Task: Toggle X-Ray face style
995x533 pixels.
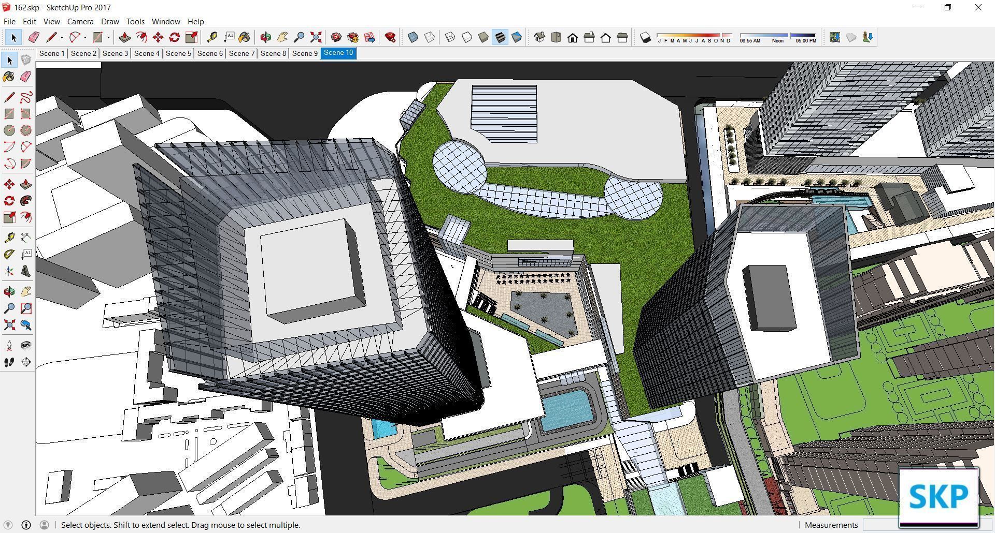Action: [x=413, y=37]
